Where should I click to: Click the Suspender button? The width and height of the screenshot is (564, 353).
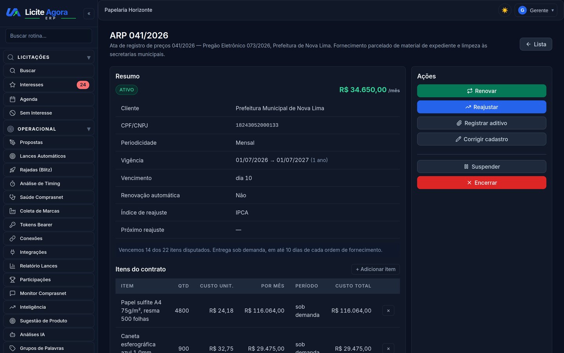point(482,167)
